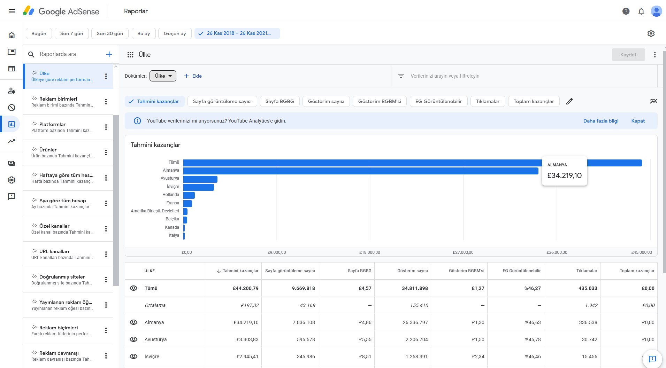The height and width of the screenshot is (368, 666).
Task: Open the Block controls sidebar icon
Action: pyautogui.click(x=12, y=108)
